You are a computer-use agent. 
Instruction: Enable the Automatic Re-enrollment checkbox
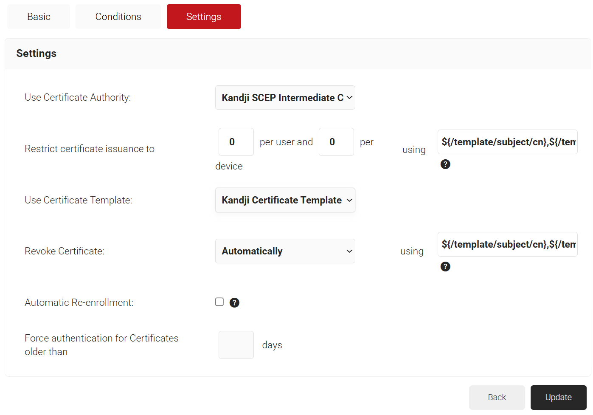click(x=219, y=302)
